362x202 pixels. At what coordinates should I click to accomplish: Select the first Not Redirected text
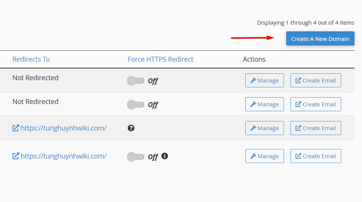pyautogui.click(x=36, y=78)
